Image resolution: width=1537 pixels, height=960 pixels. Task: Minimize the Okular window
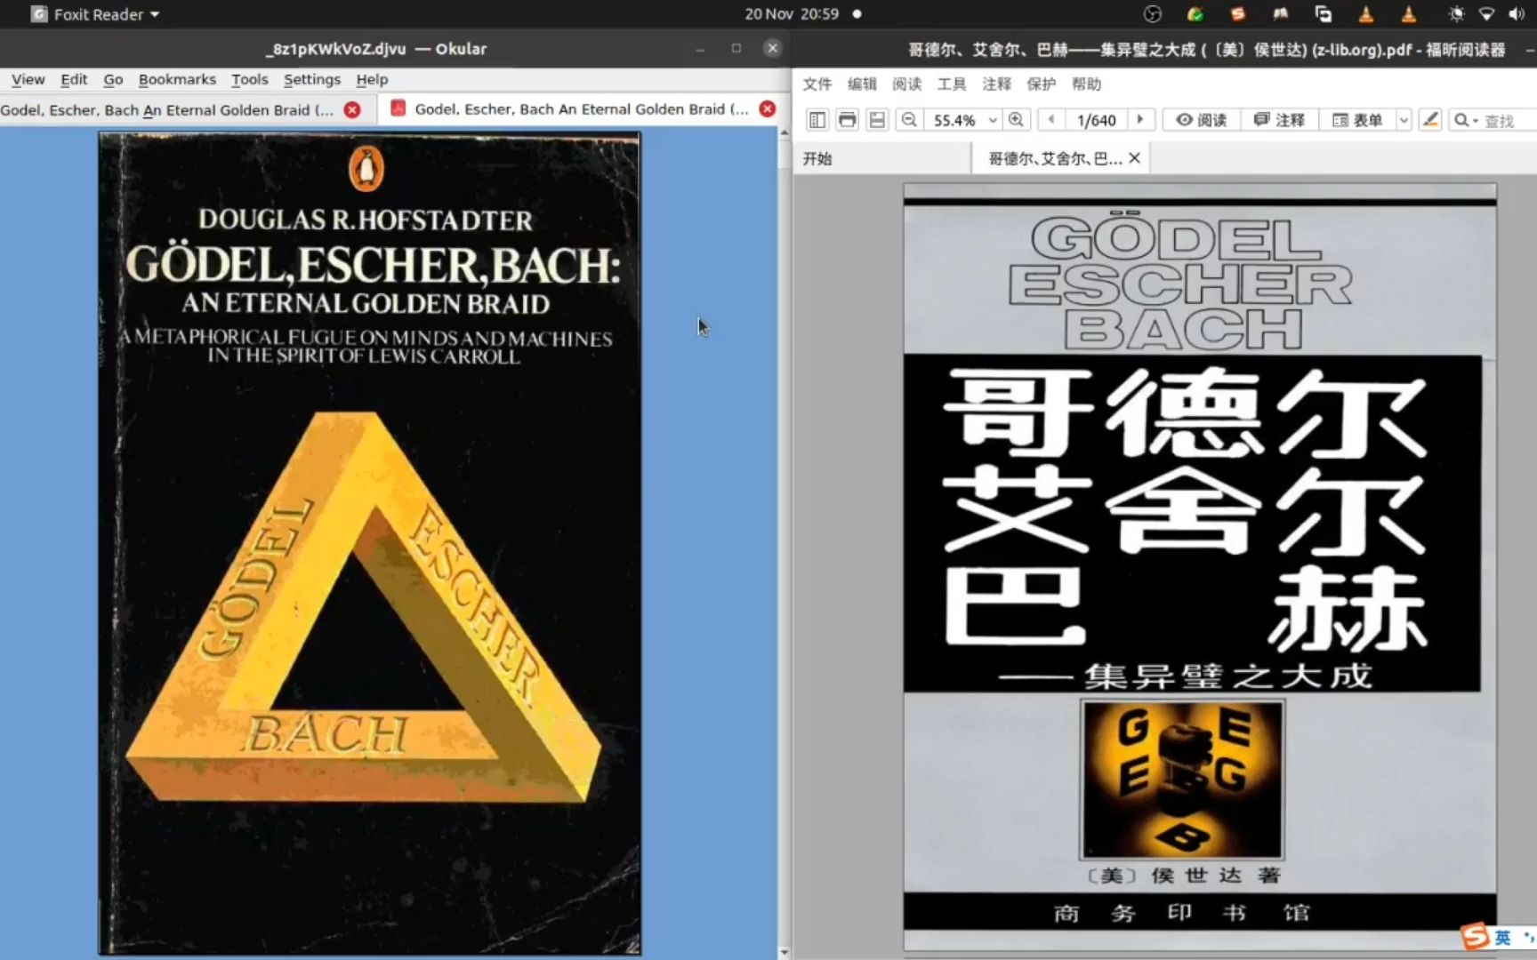pyautogui.click(x=700, y=49)
